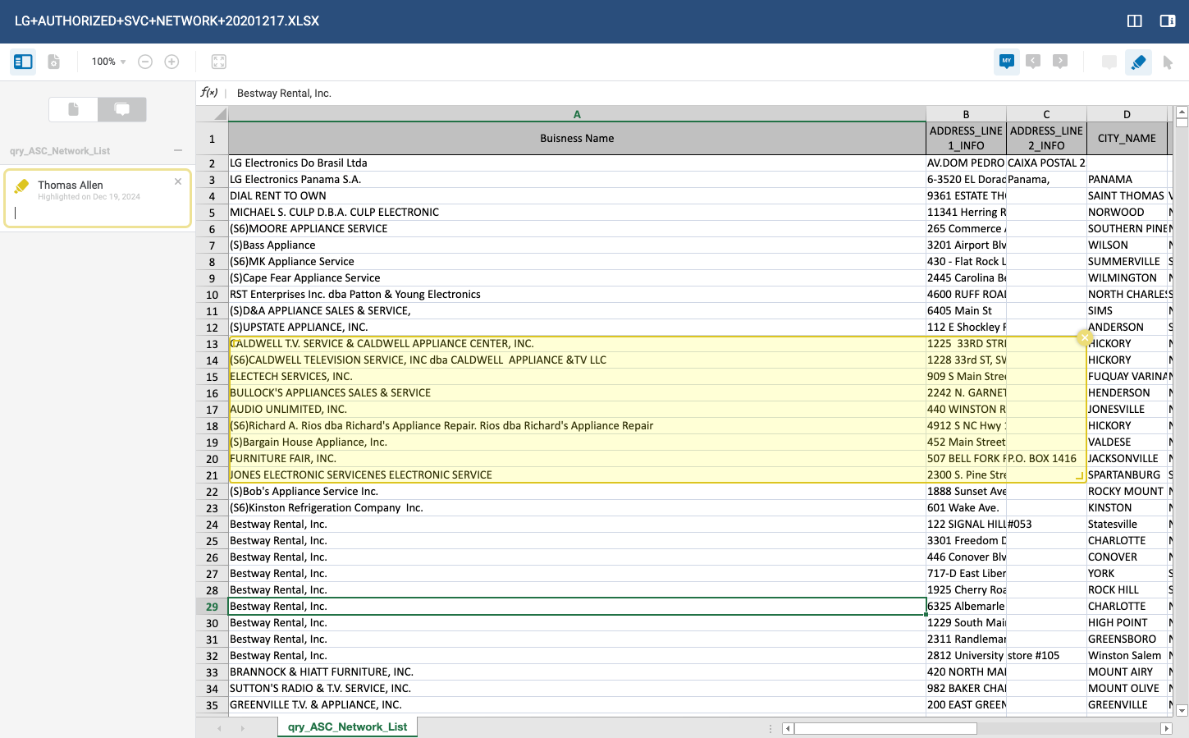Screen dimensions: 1189x738
Task: Click cell AUDIO UNLIMITED, INC.
Action: [577, 410]
